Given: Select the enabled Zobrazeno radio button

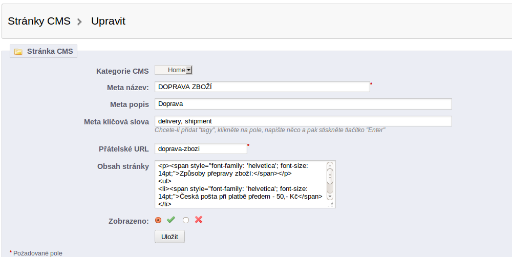Looking at the screenshot, I should (x=158, y=220).
